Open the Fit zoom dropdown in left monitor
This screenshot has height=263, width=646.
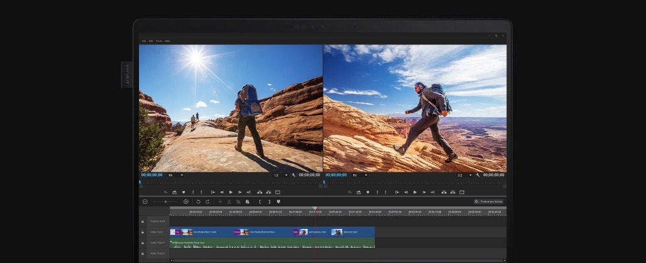(x=181, y=175)
